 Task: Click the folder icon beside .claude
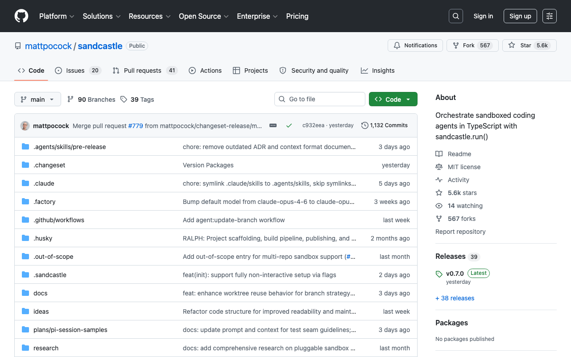point(25,183)
